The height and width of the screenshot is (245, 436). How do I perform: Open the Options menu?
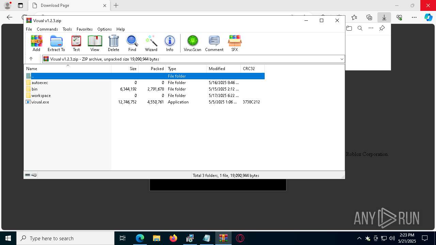pos(105,29)
